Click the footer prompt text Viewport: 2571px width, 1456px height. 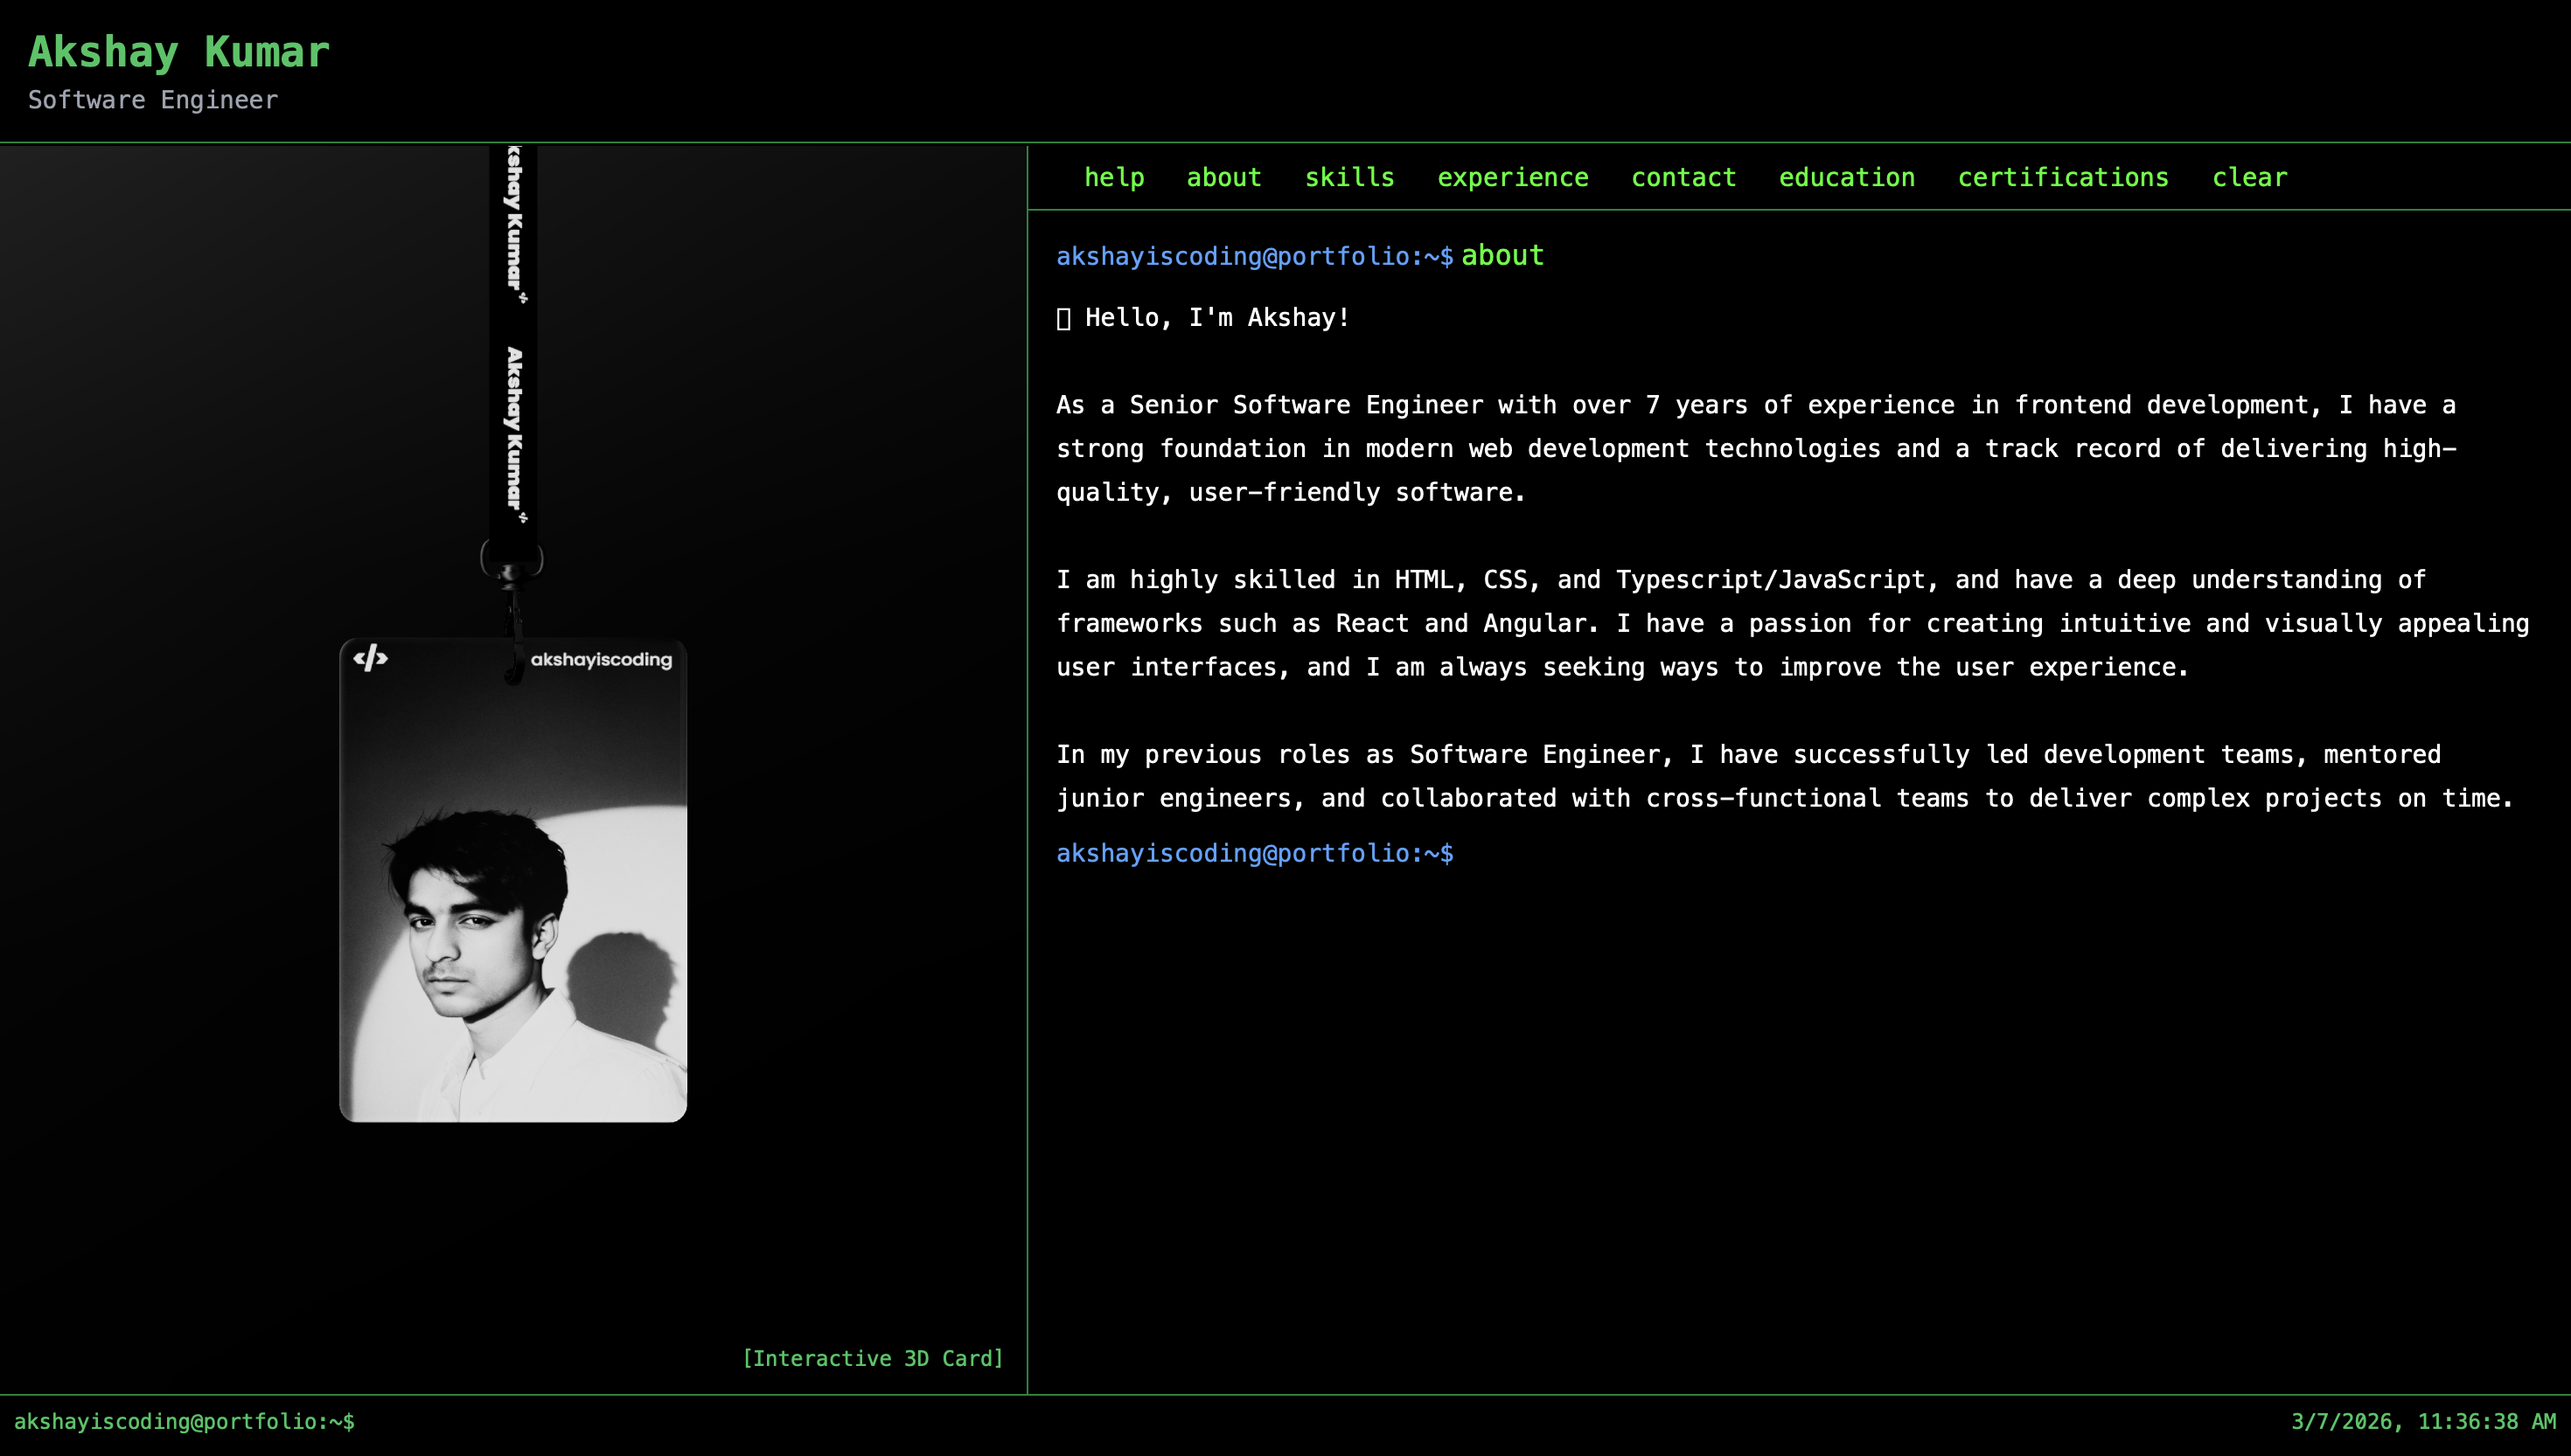click(184, 1421)
